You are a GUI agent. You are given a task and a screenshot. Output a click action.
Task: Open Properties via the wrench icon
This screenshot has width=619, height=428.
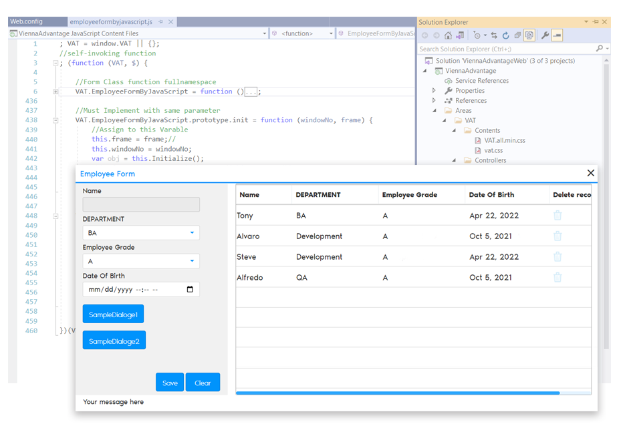545,35
